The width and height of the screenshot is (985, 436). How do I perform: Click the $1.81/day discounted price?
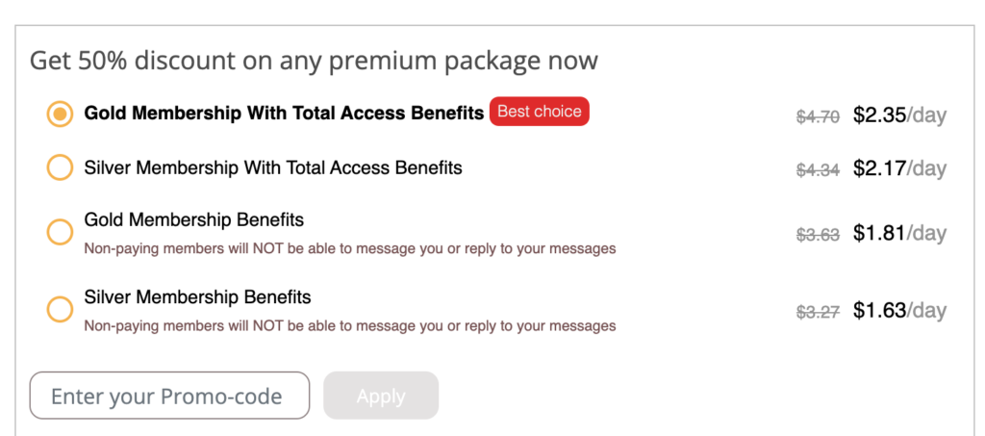click(x=899, y=234)
